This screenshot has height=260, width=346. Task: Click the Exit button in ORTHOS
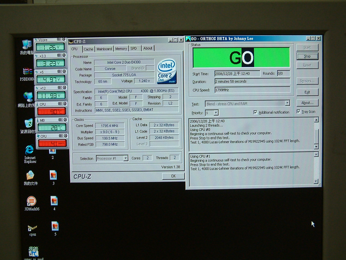307,92
